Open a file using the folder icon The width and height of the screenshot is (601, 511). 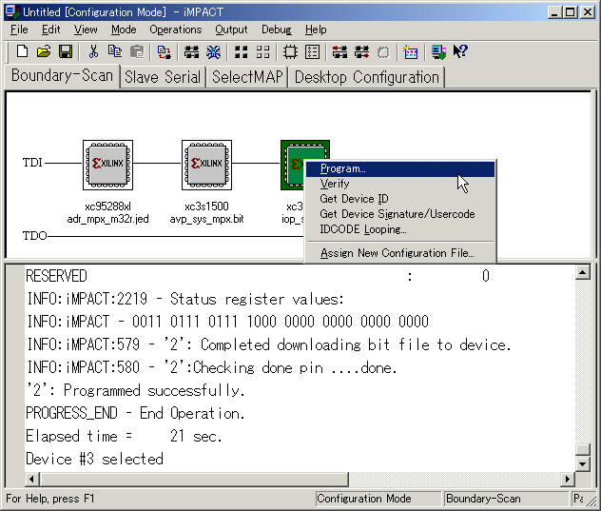click(44, 51)
